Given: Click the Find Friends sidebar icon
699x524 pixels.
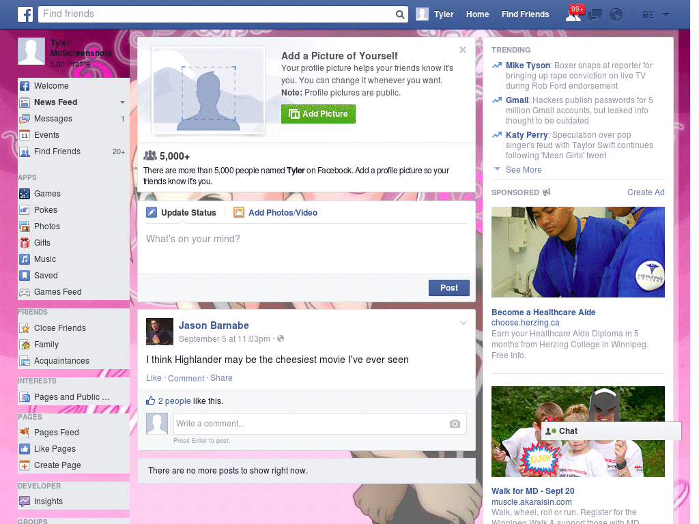Looking at the screenshot, I should click(x=25, y=151).
